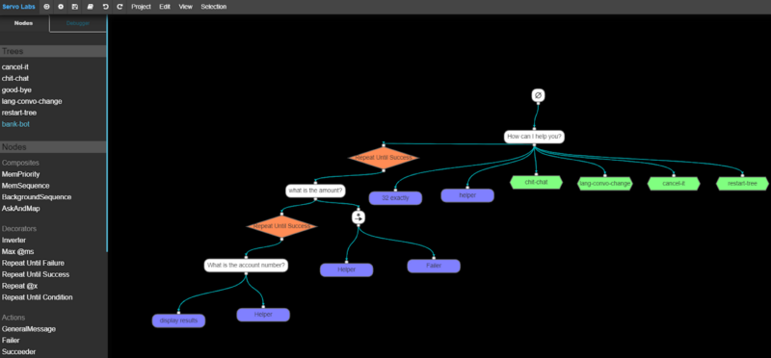771x358 pixels.
Task: Open the bank-bot tree
Action: 15,124
